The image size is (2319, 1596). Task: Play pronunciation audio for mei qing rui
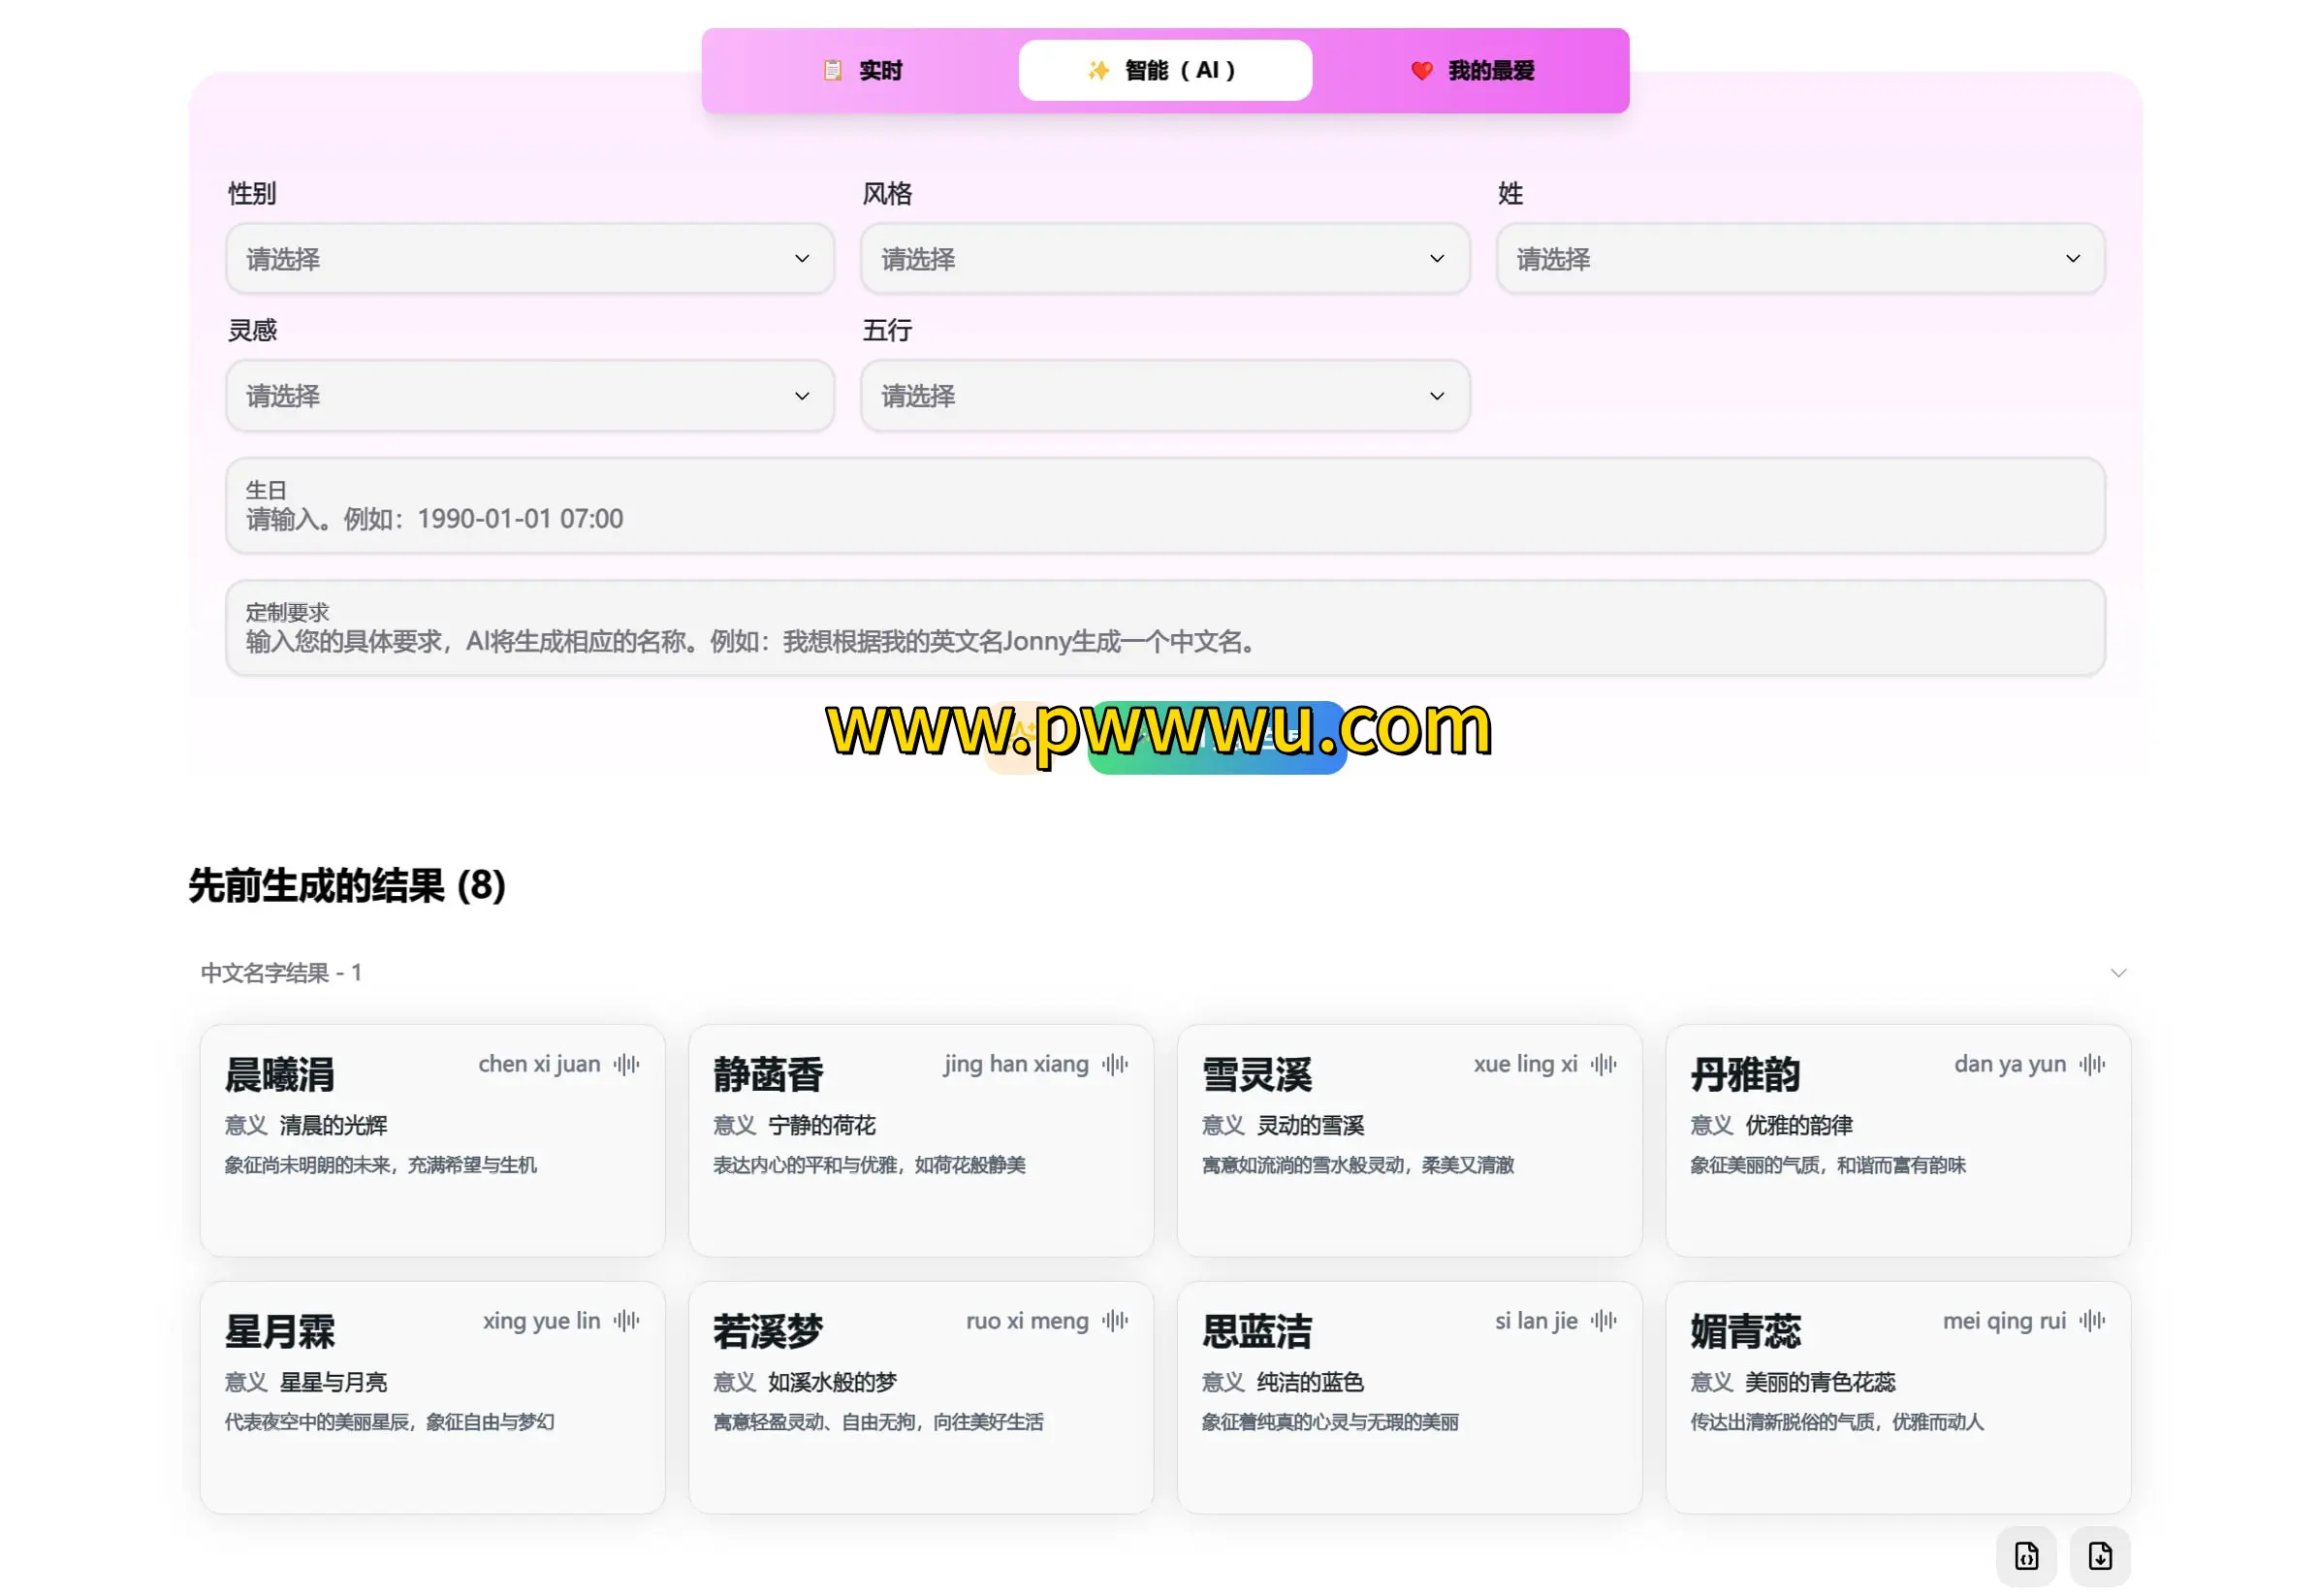(x=2092, y=1321)
